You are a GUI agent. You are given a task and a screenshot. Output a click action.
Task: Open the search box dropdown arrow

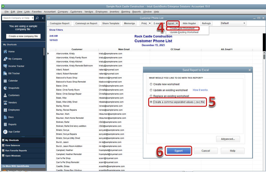pyautogui.click(x=33, y=18)
